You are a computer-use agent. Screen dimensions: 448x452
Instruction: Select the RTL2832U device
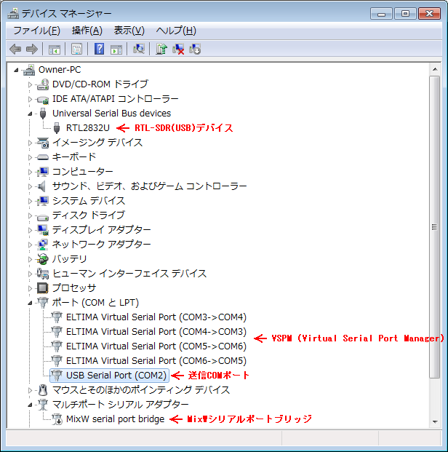pyautogui.click(x=88, y=127)
